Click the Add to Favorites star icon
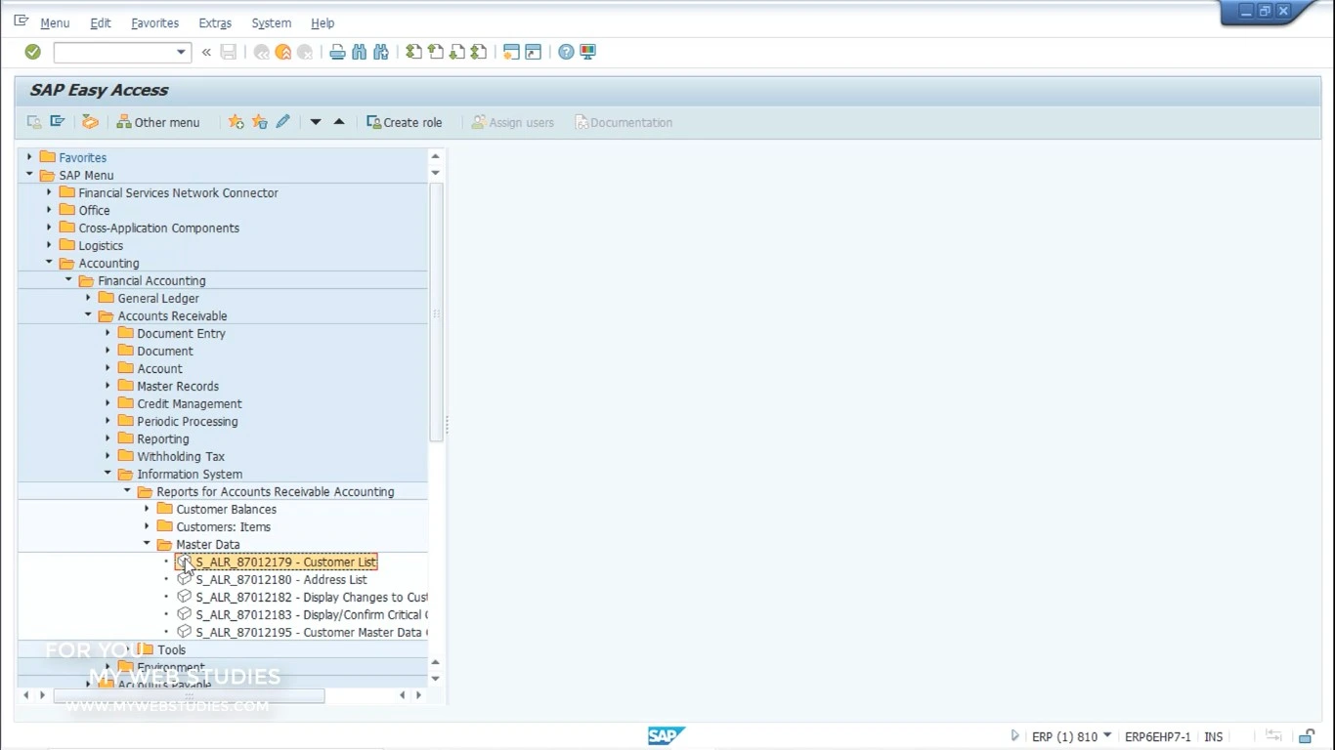1335x750 pixels. point(236,122)
